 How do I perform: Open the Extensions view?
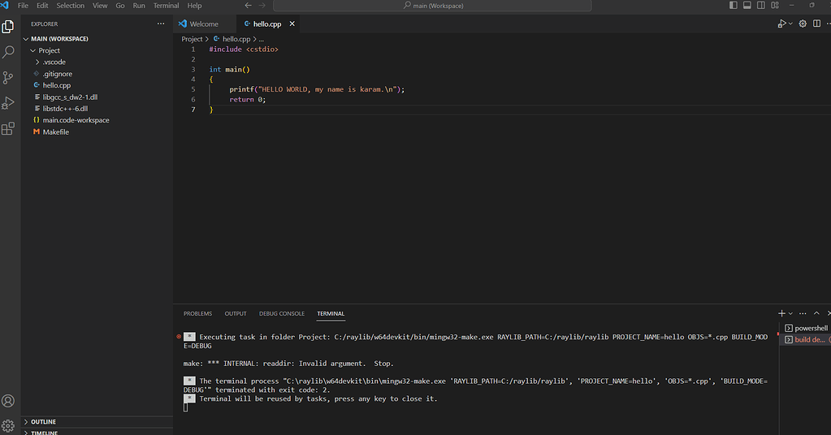click(9, 128)
